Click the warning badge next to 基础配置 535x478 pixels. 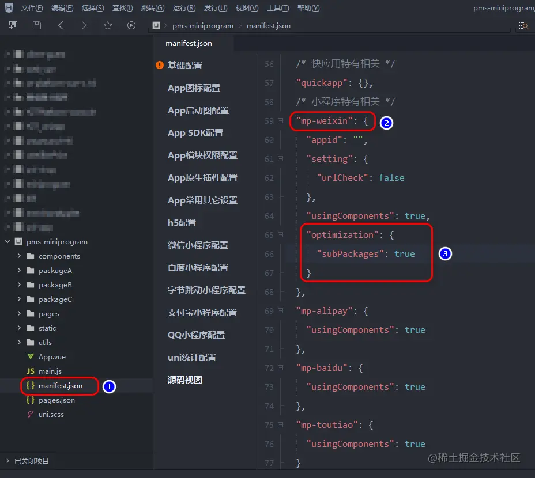point(160,65)
